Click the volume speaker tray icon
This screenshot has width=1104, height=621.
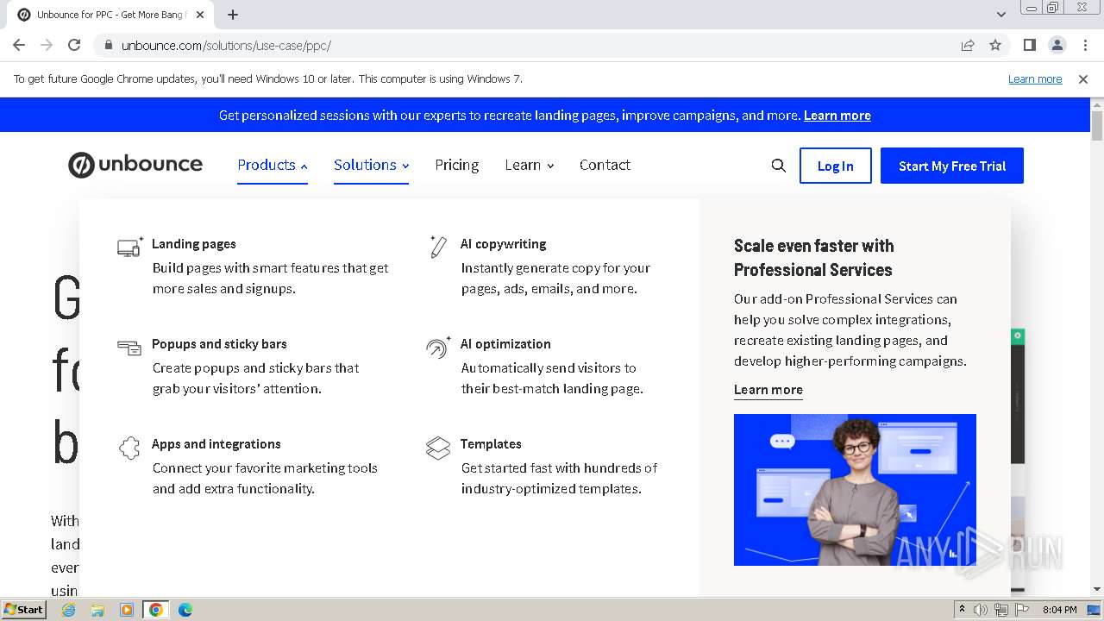(981, 610)
